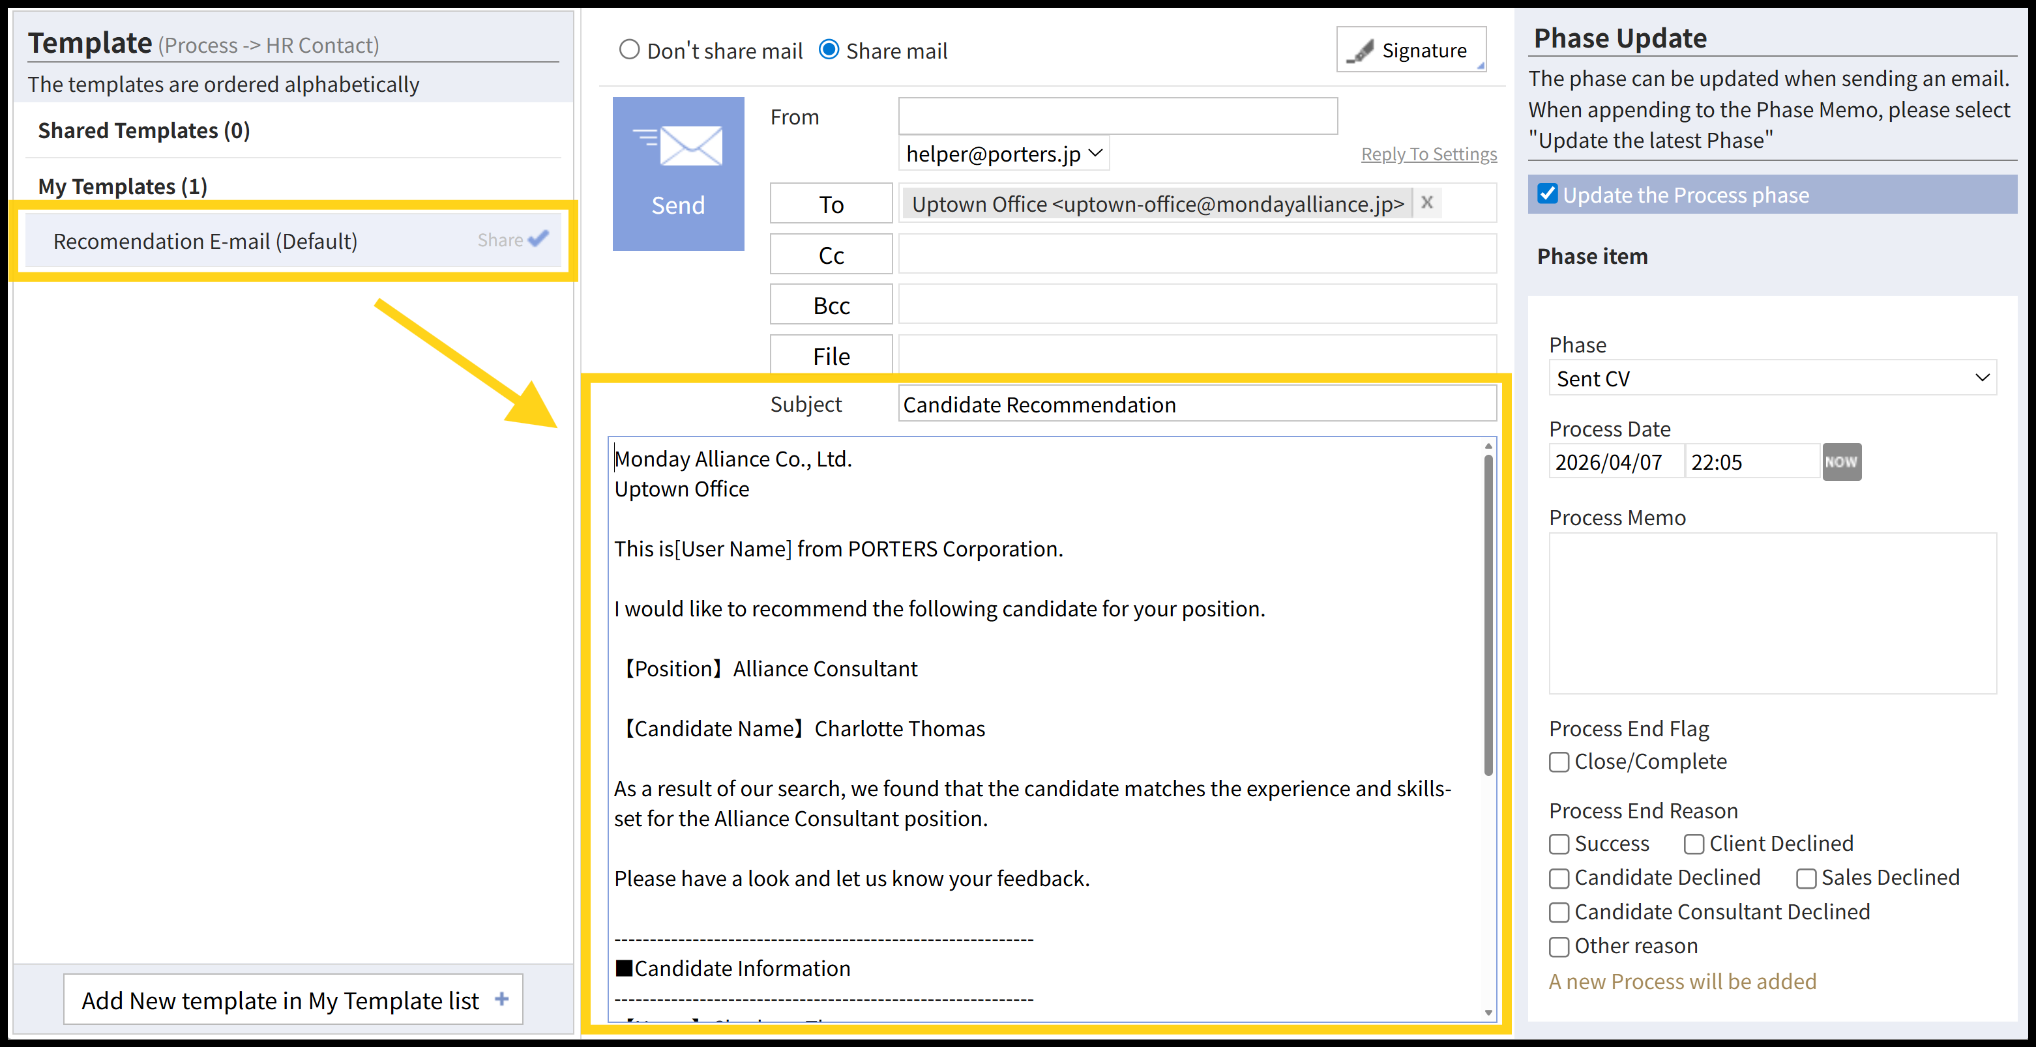The image size is (2036, 1047).
Task: Select the Don't share mail option
Action: [629, 51]
